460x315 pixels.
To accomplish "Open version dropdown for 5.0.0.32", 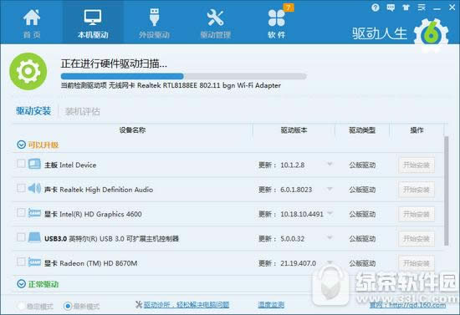I will [330, 237].
